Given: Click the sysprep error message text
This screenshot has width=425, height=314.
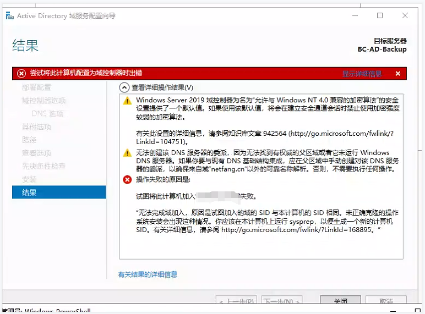Looking at the screenshot, I should (x=264, y=221).
